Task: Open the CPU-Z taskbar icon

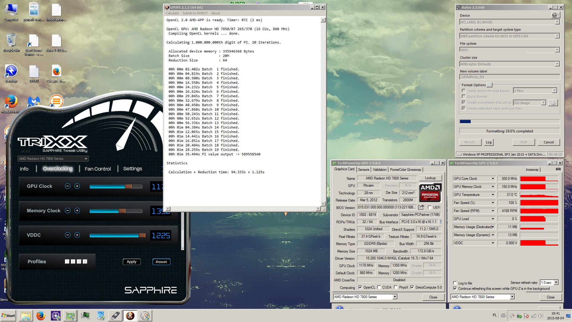Action: coord(56,316)
